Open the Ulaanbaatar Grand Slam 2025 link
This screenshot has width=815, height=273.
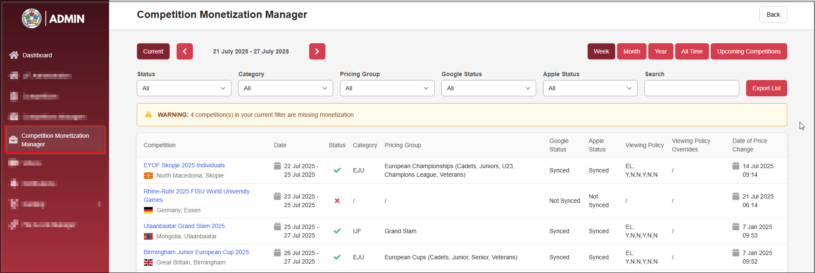[x=184, y=226]
